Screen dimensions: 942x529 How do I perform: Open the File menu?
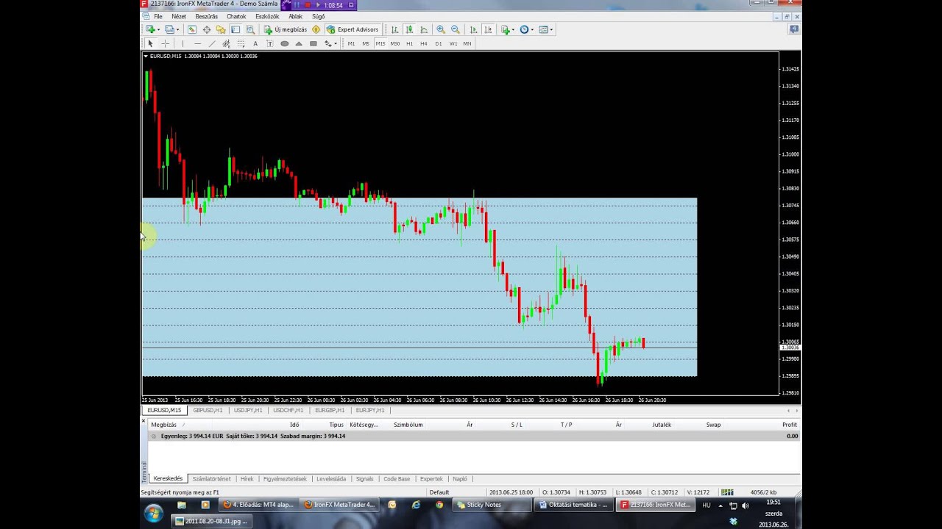158,16
